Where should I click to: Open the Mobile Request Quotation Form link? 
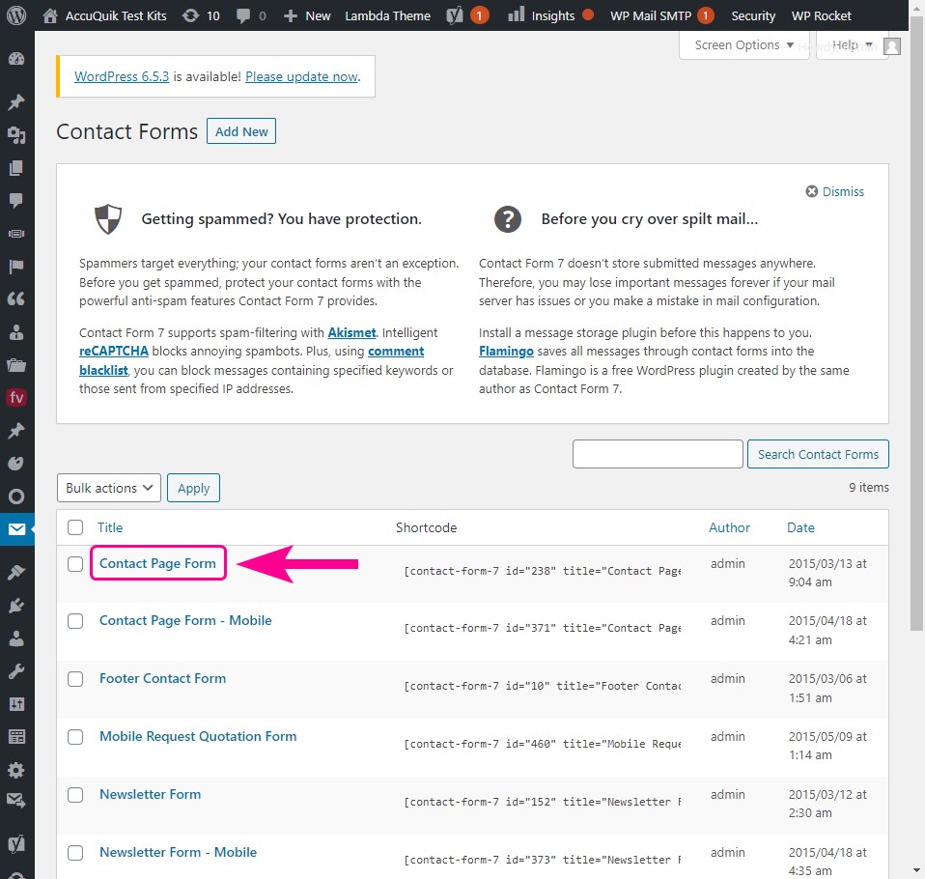(x=198, y=737)
